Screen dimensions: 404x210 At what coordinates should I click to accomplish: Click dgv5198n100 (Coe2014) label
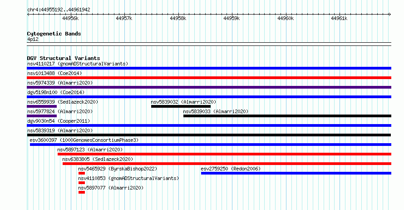pos(56,92)
